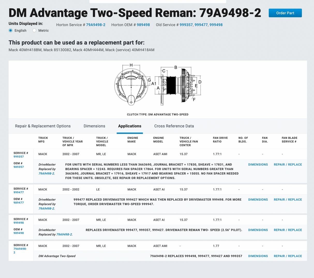314x278 pixels.
Task: Click Dimensions link in DM Advantage row
Action: [x=258, y=256]
